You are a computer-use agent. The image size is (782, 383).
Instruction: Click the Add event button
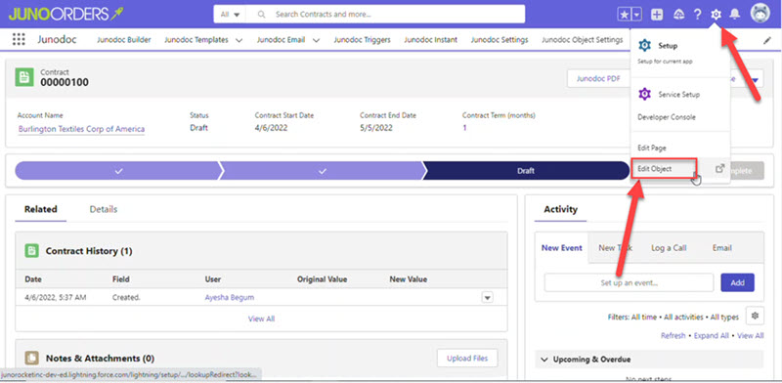tap(738, 282)
